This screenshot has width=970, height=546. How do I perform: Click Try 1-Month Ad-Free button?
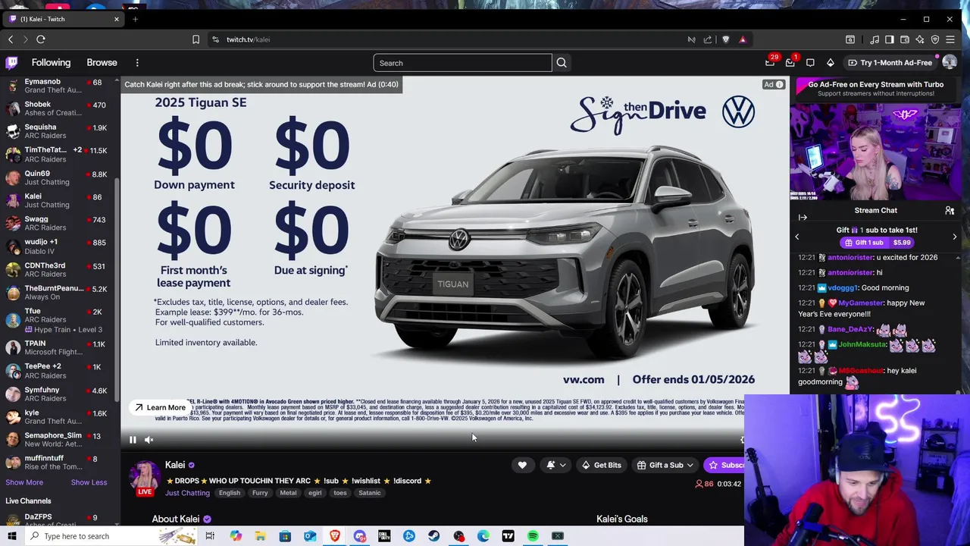[890, 63]
